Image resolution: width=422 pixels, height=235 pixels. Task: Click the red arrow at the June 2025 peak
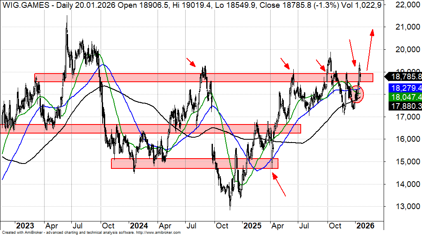tap(285, 63)
